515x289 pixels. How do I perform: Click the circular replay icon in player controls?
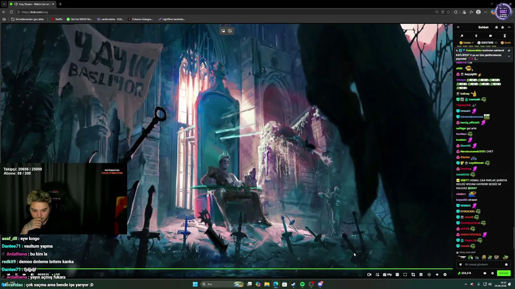(x=429, y=275)
